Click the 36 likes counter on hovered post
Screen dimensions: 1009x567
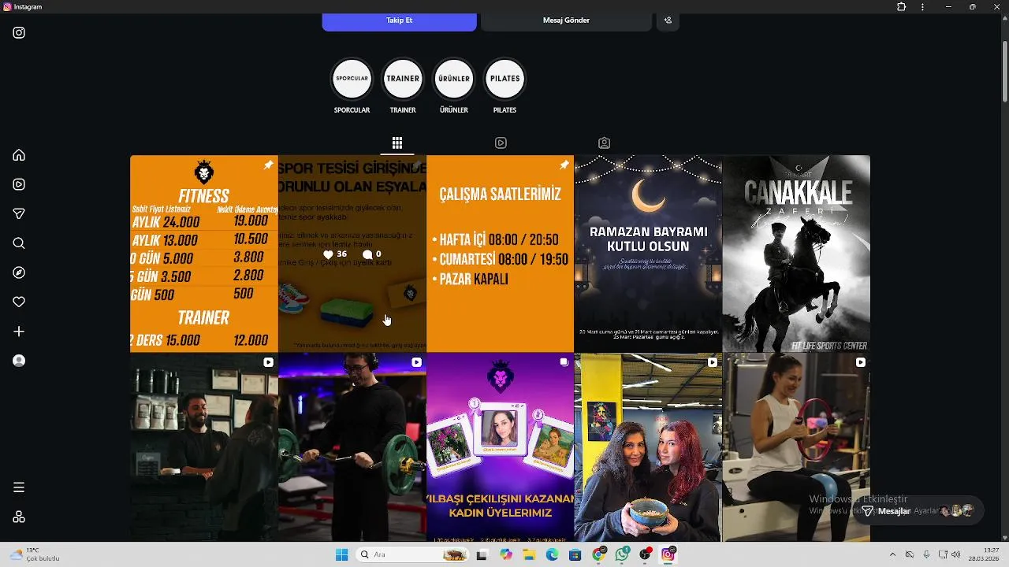click(x=335, y=254)
